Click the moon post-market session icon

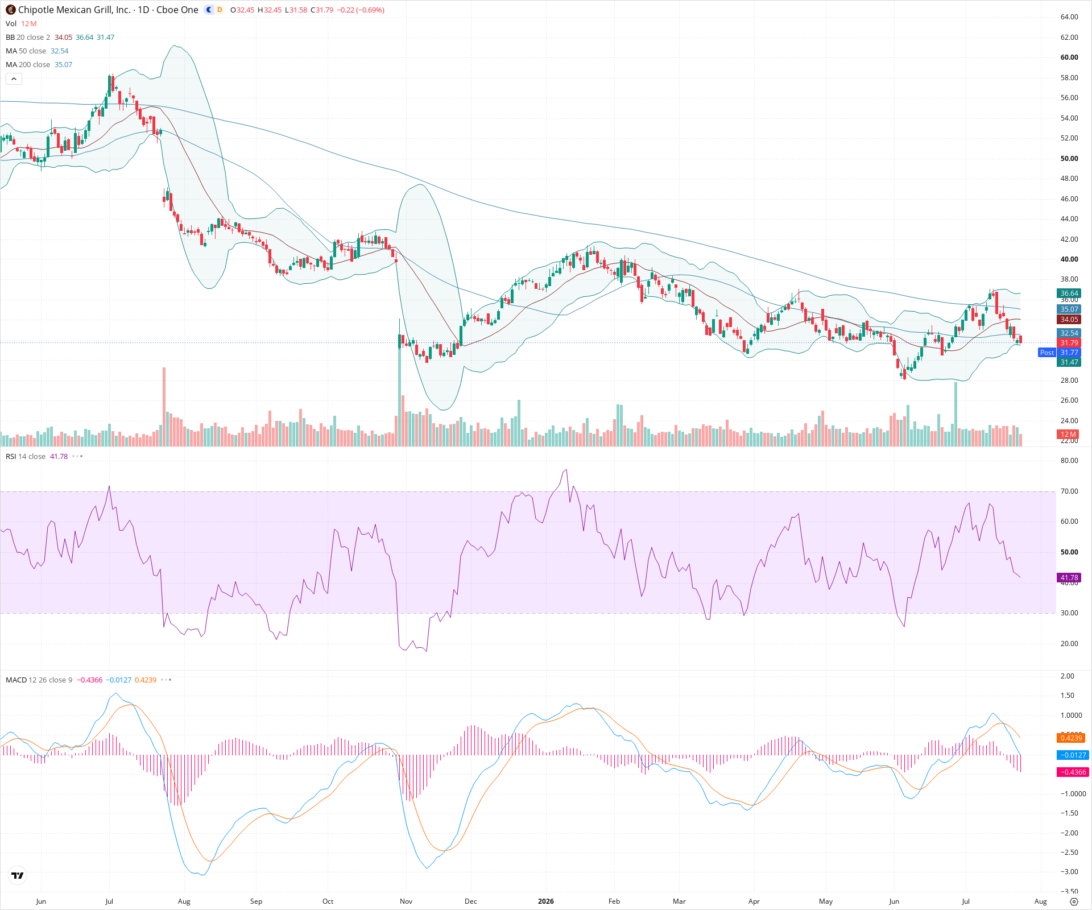pyautogui.click(x=209, y=10)
